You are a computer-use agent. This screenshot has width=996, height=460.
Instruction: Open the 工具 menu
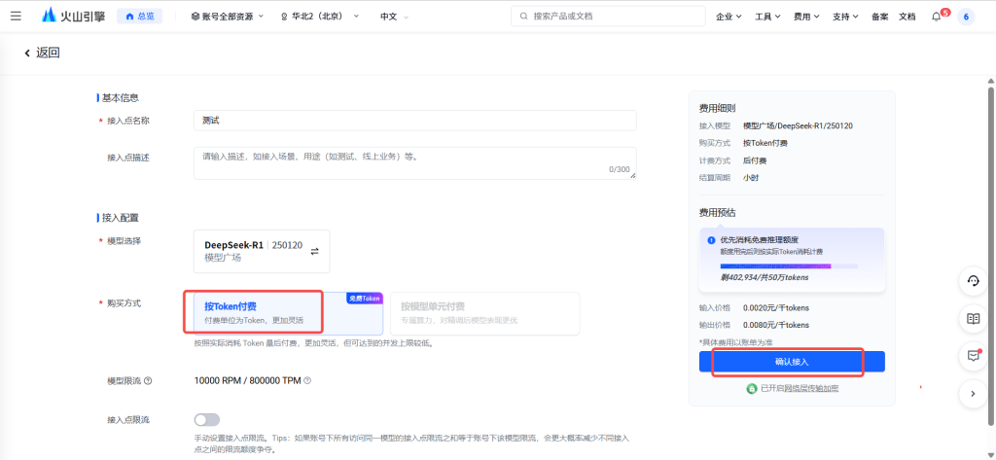[x=767, y=17]
